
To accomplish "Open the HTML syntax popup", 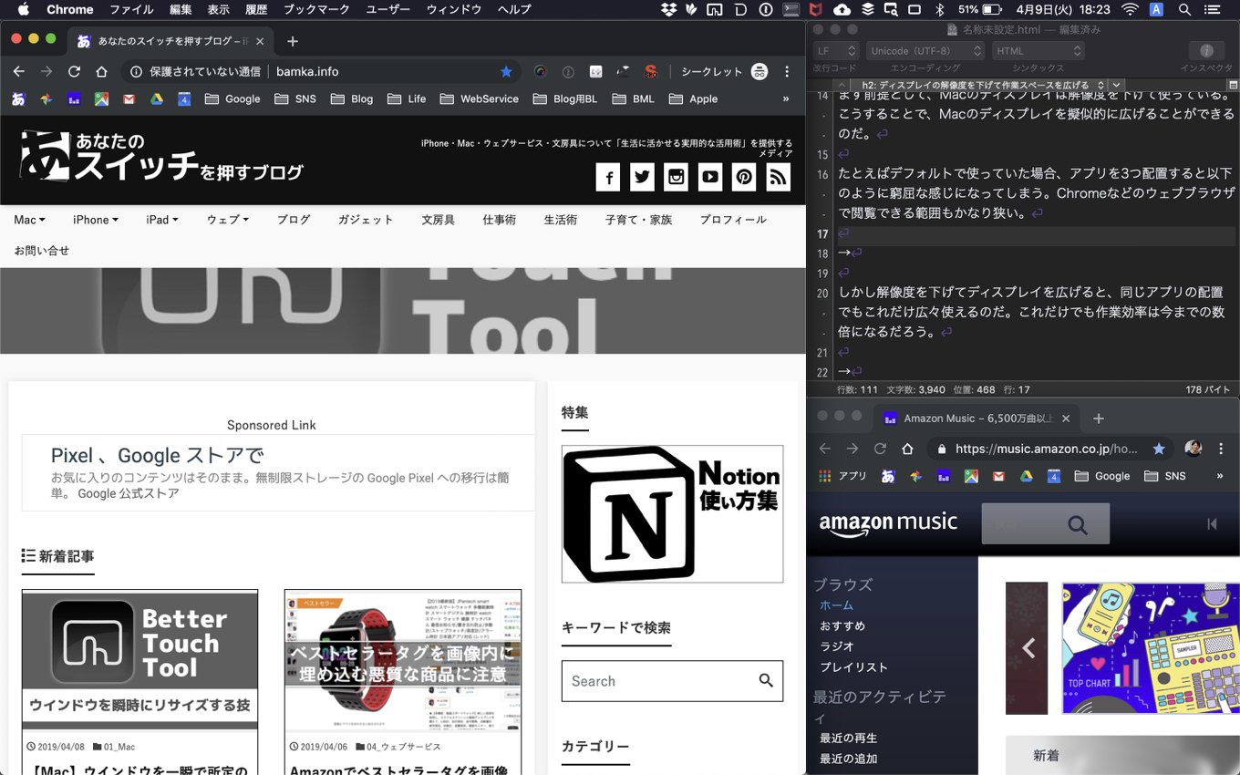I will pos(1038,51).
